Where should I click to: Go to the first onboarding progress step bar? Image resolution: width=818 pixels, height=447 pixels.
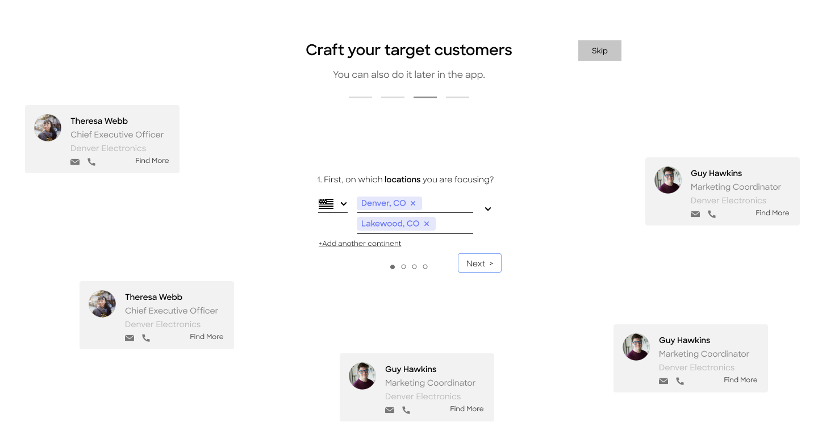coord(360,97)
